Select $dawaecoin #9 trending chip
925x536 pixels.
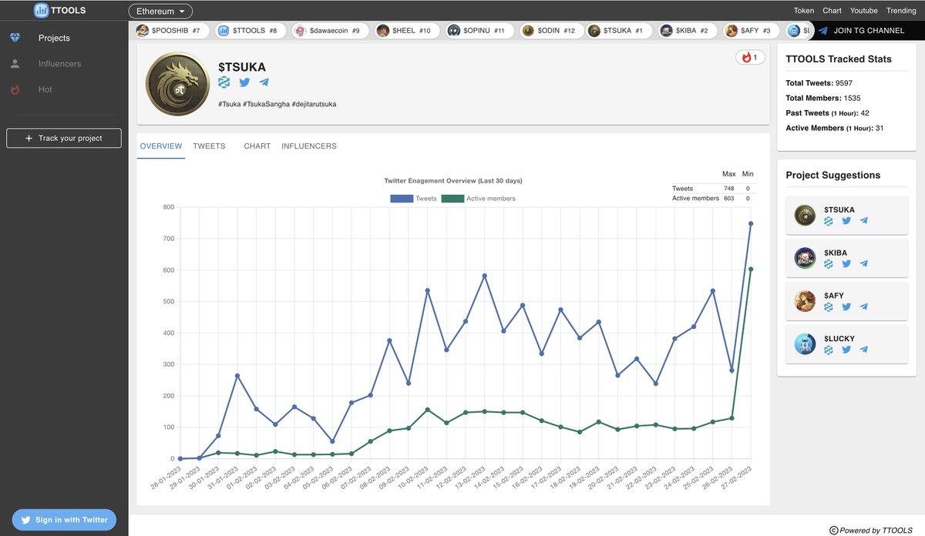click(331, 31)
